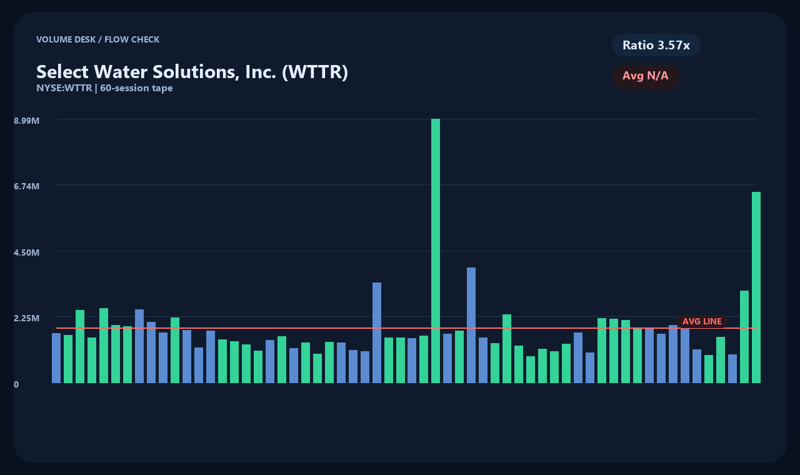
Task: Click the red average line
Action: (406, 327)
